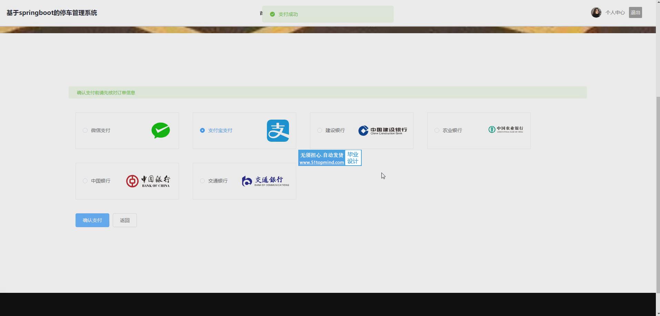Click the 微信支付 label text
This screenshot has height=316, width=660.
point(101,130)
